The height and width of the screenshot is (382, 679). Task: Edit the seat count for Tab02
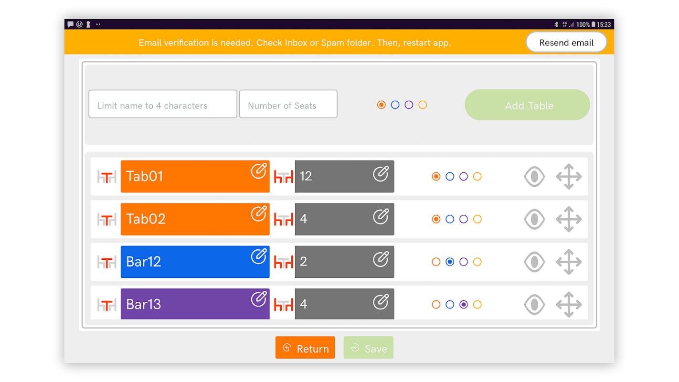coord(381,216)
